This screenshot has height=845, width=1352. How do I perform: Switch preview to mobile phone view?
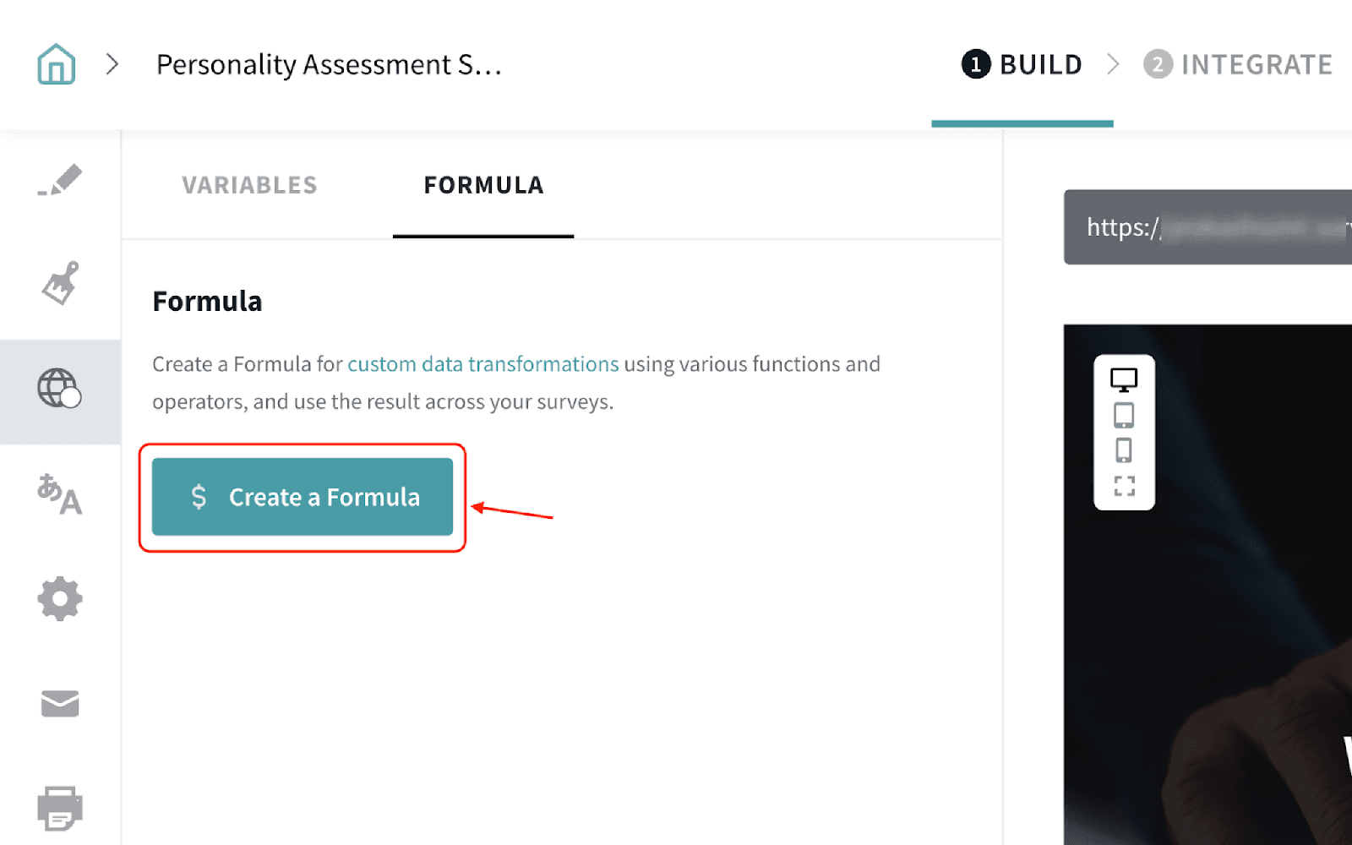(x=1123, y=450)
